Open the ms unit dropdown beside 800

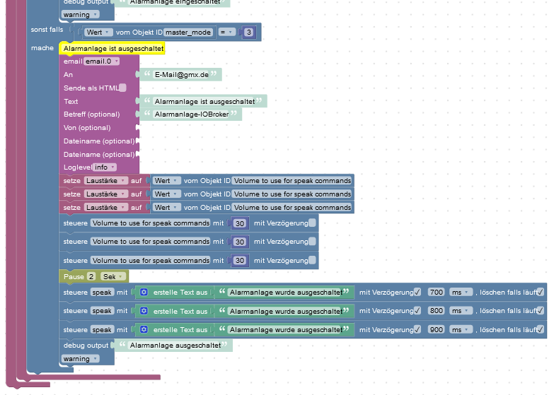coord(461,311)
